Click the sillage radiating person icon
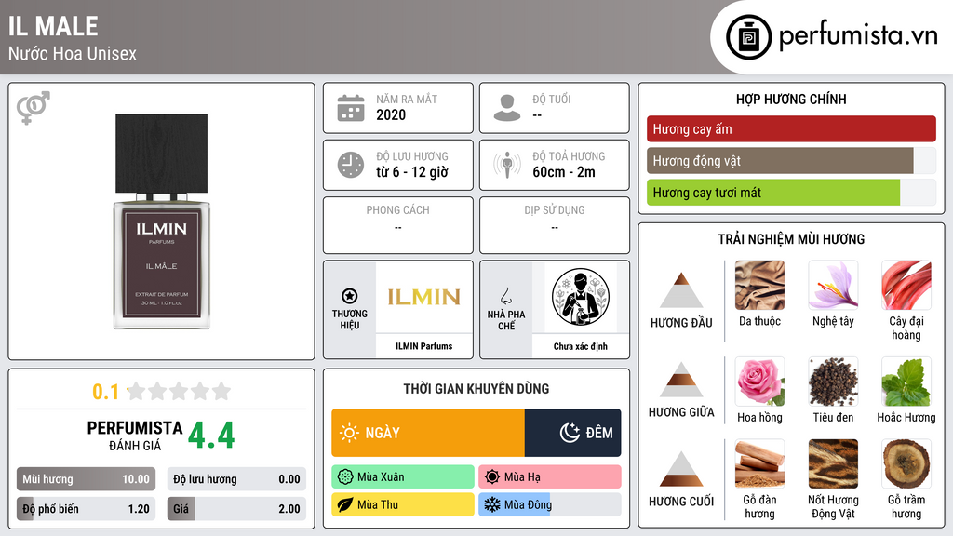The width and height of the screenshot is (953, 536). [507, 165]
